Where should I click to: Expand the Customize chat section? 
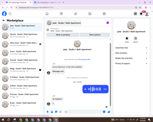tap(131, 48)
